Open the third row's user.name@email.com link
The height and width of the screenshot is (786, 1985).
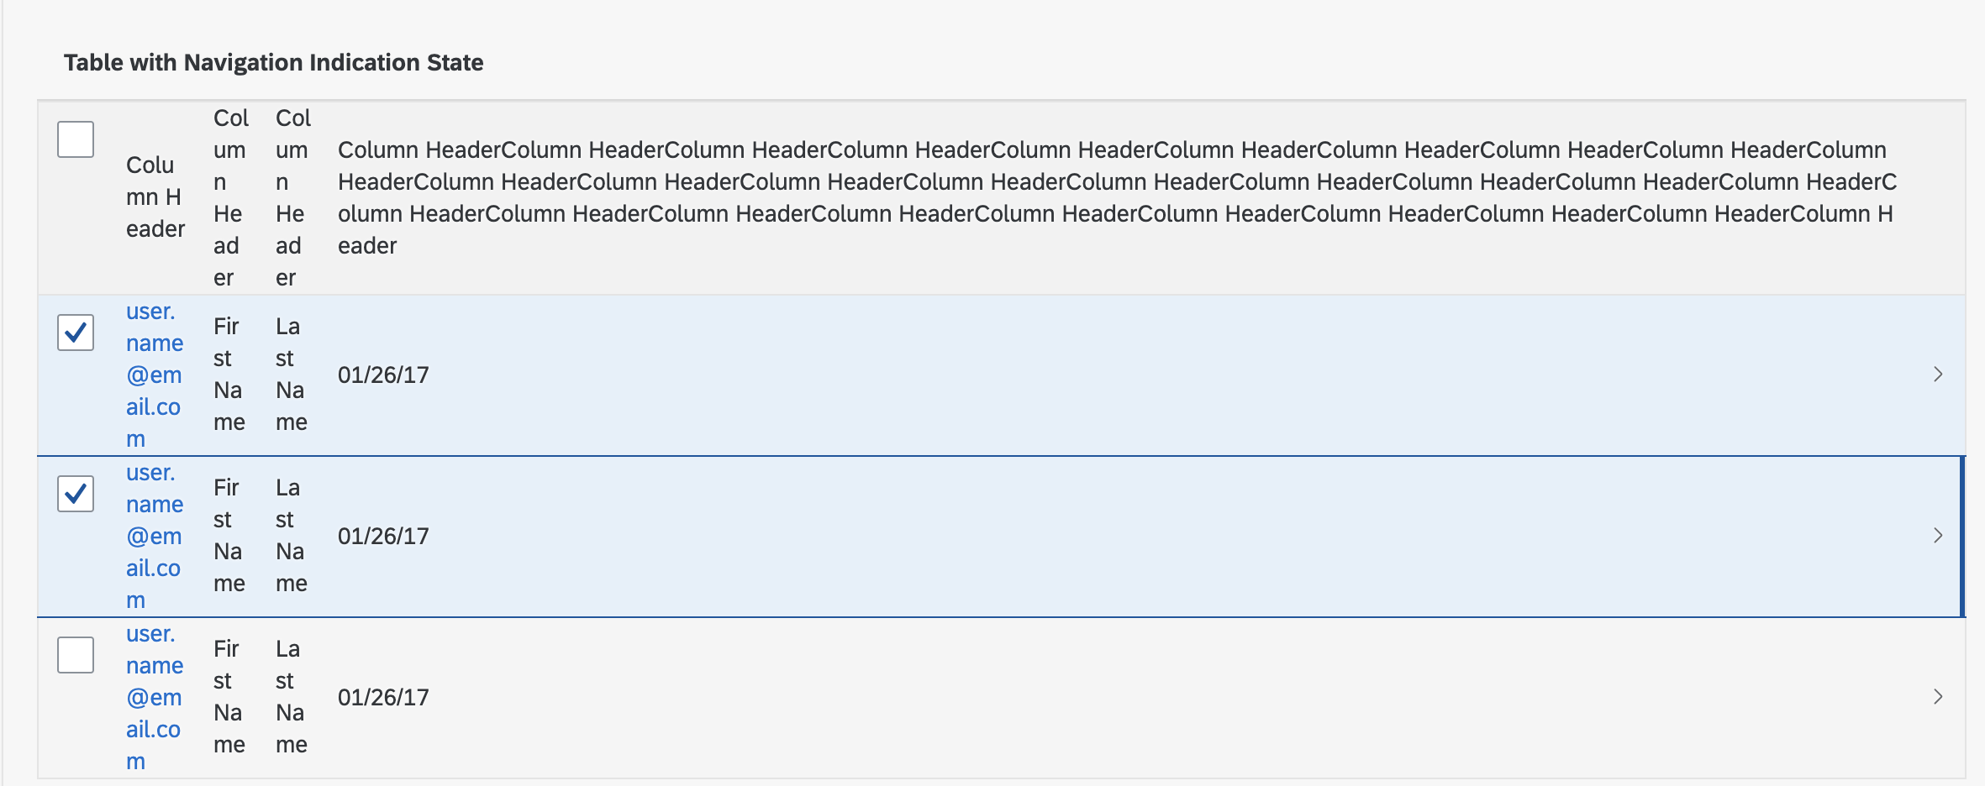coord(155,697)
